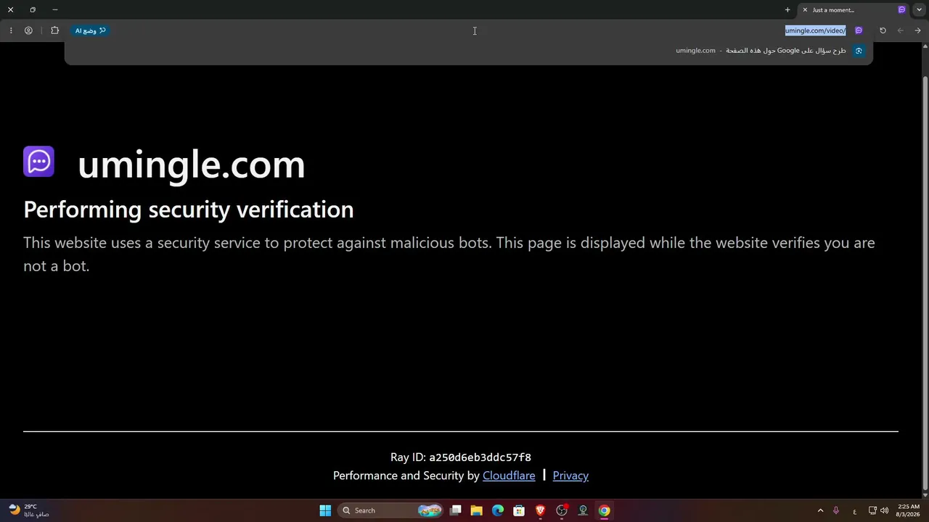The width and height of the screenshot is (929, 522).
Task: Open Microsoft Edge from the taskbar
Action: [498, 510]
